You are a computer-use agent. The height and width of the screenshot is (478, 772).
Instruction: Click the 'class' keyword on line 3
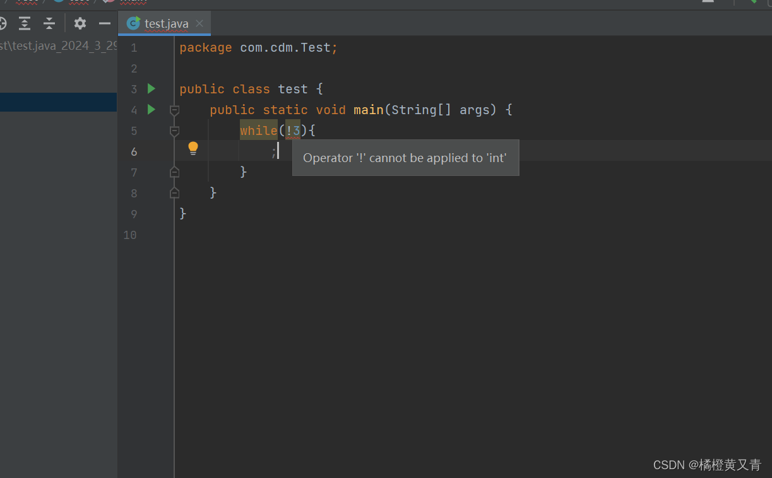point(251,90)
